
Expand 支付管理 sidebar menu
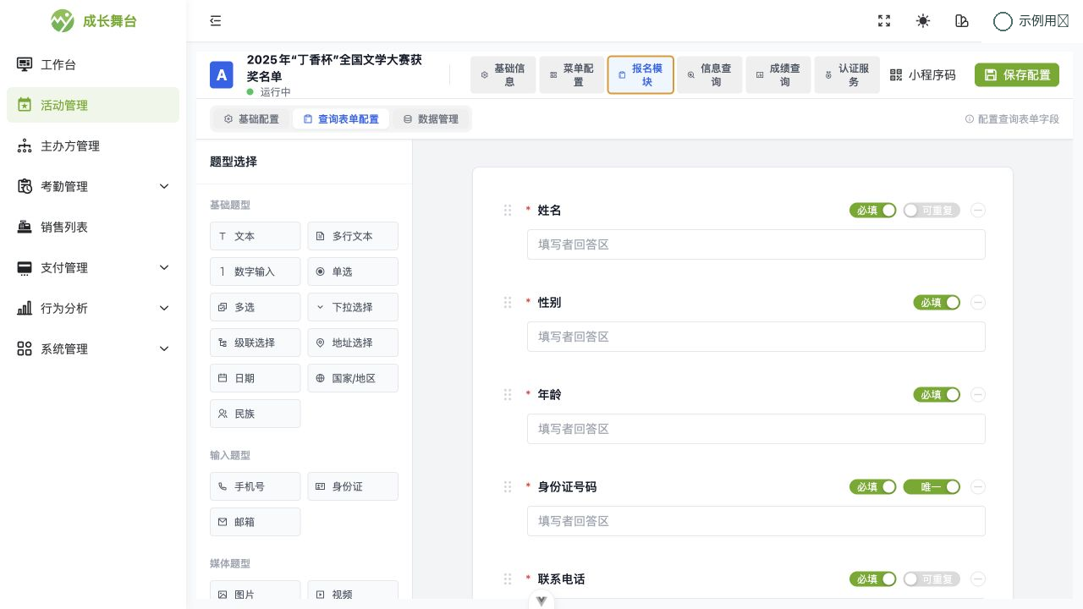click(x=93, y=267)
